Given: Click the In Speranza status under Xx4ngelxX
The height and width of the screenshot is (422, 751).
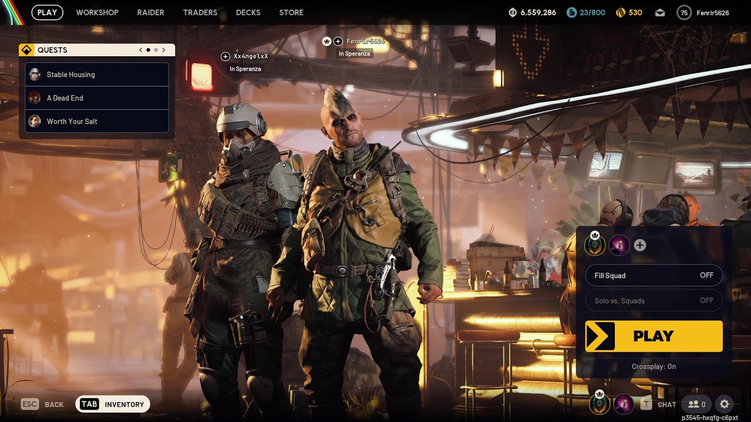Looking at the screenshot, I should point(245,69).
